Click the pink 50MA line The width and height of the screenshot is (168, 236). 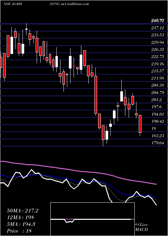point(78,171)
